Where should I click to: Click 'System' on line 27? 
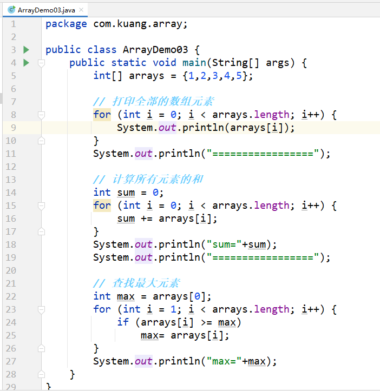point(111,361)
